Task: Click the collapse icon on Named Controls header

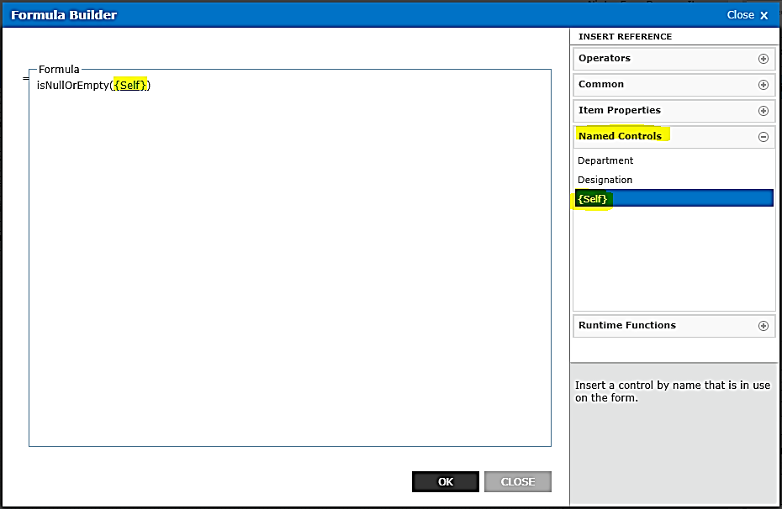Action: tap(764, 136)
